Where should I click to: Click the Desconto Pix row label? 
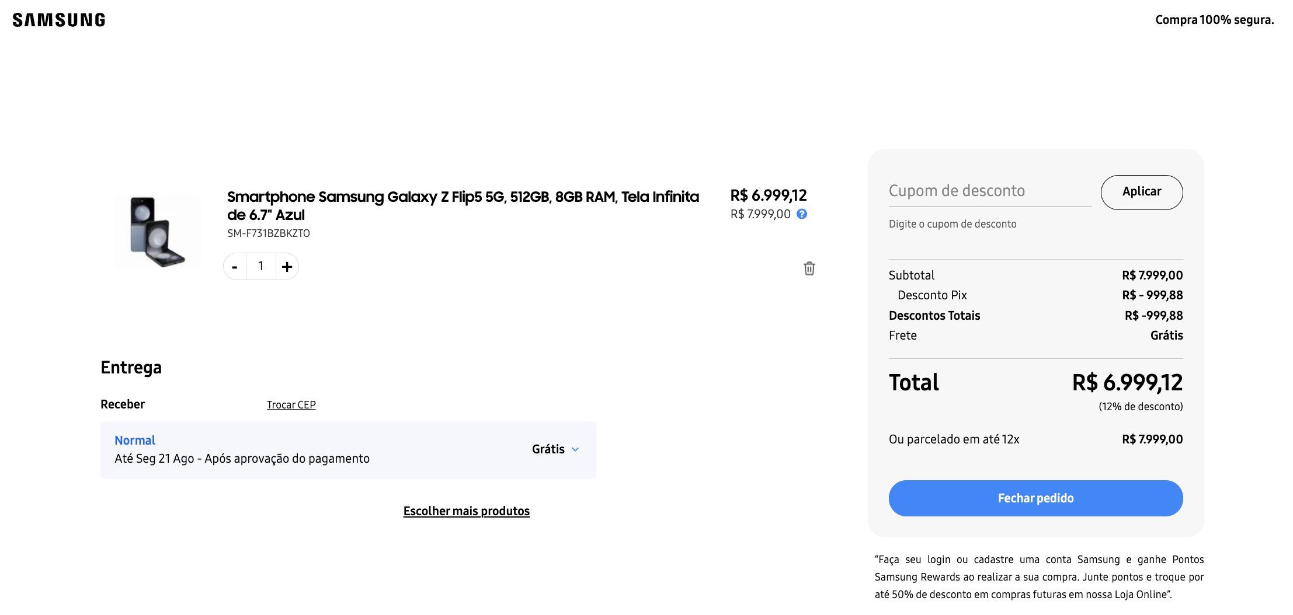click(x=932, y=295)
